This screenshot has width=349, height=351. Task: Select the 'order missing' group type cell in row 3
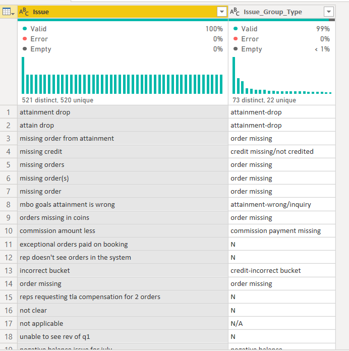pyautogui.click(x=281, y=138)
